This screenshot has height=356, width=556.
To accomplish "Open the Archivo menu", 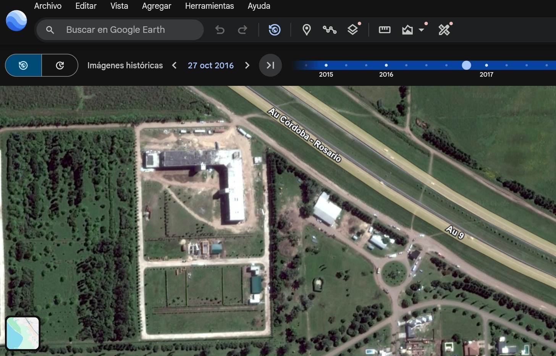I will (x=48, y=6).
